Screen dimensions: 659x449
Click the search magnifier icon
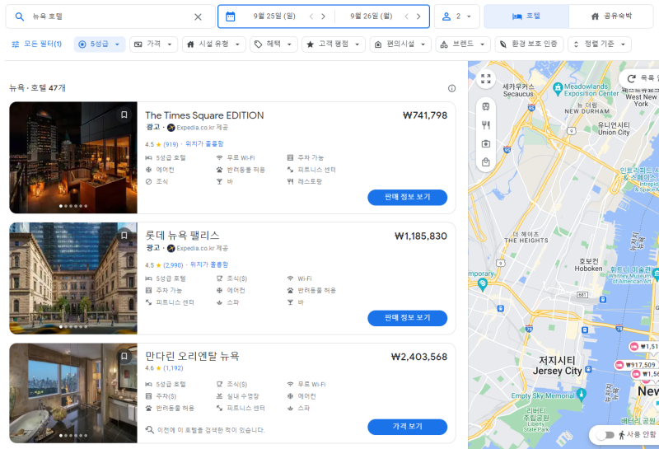tap(19, 16)
